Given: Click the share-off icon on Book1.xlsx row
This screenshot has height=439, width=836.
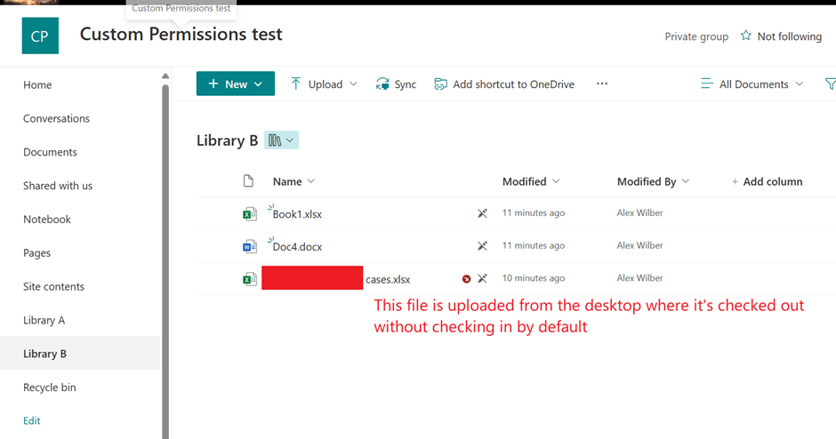Looking at the screenshot, I should [482, 213].
